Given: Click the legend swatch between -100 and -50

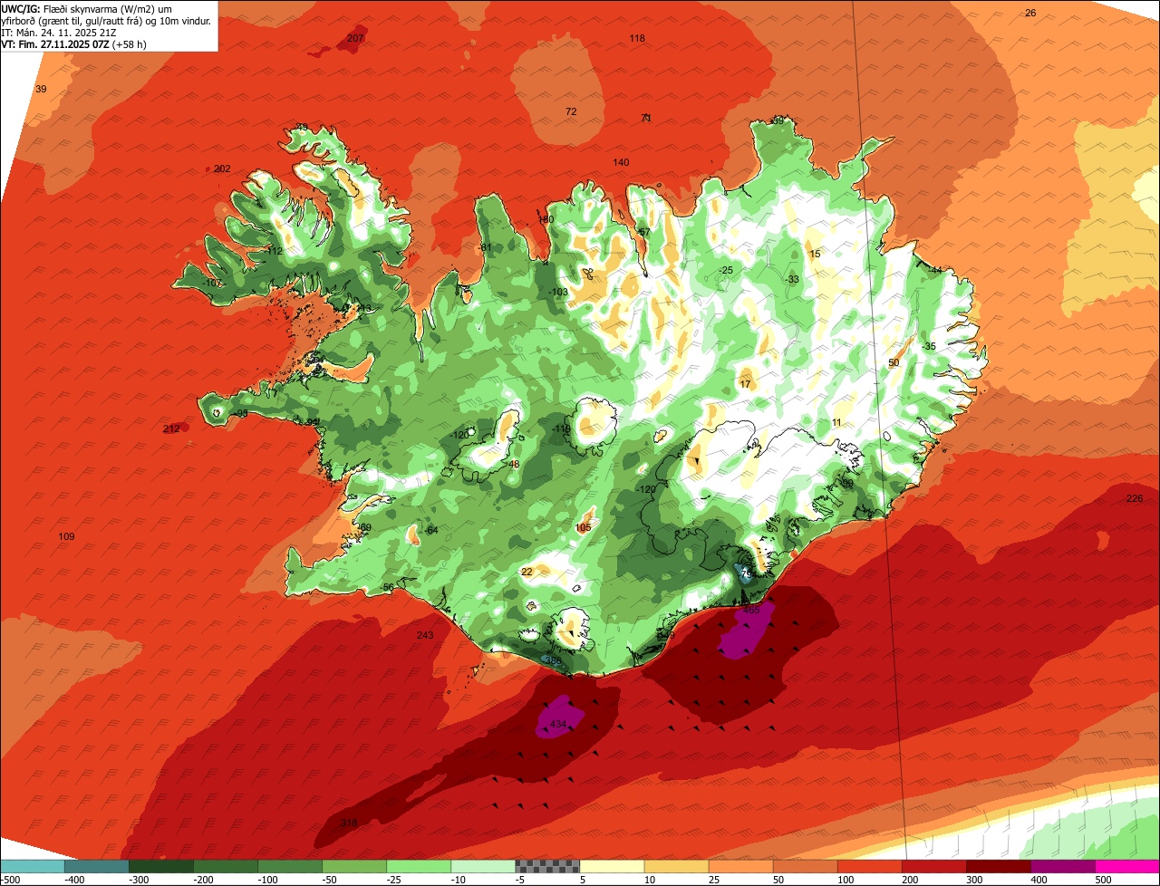Looking at the screenshot, I should click(290, 866).
